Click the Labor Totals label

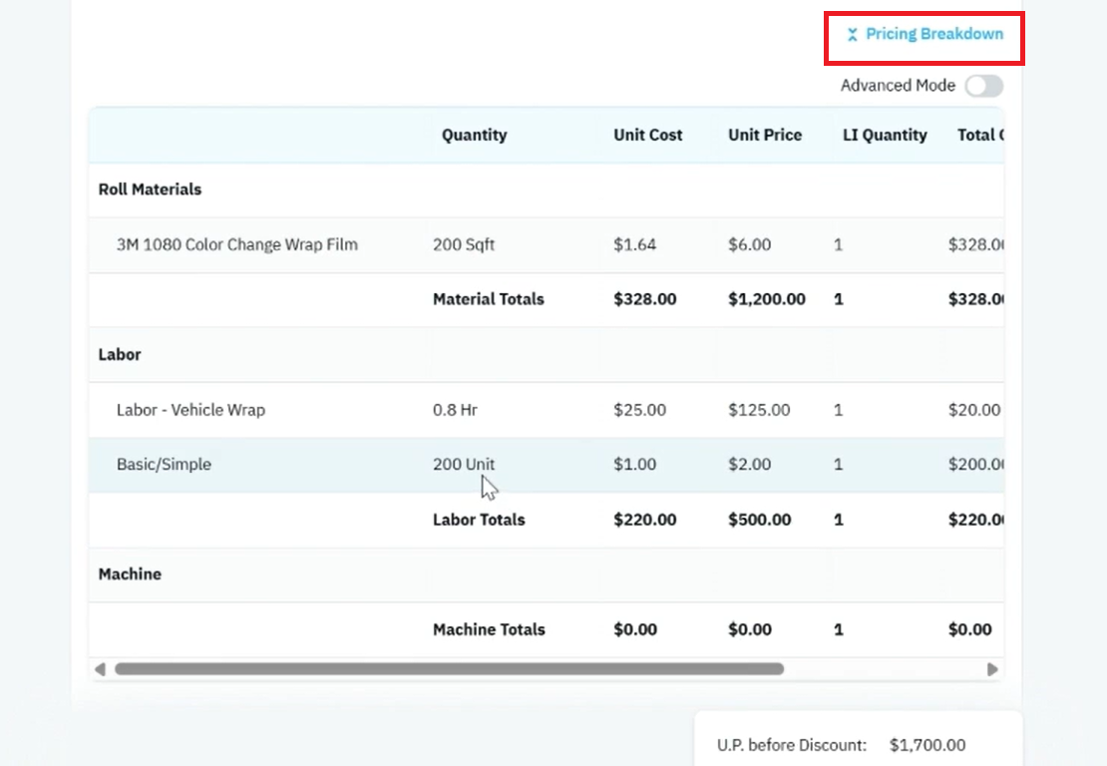479,520
